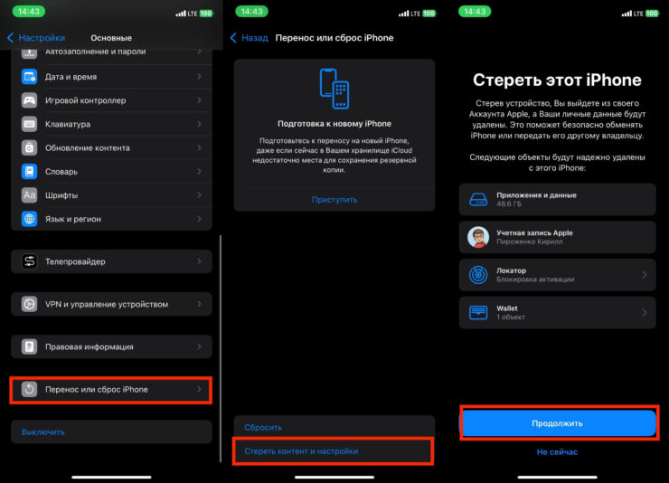Tap the Язык и регион globe icon

click(29, 219)
